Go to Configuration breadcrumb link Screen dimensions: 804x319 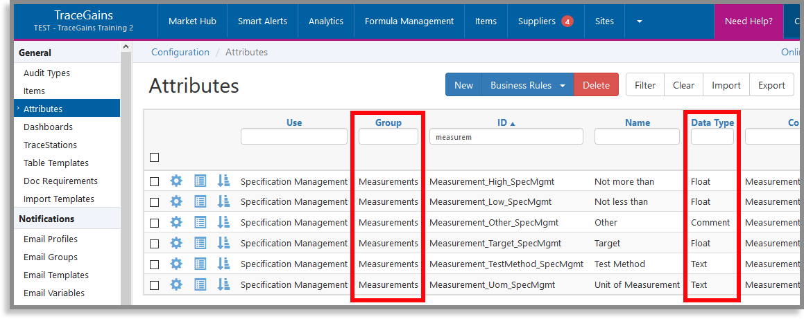pos(180,52)
